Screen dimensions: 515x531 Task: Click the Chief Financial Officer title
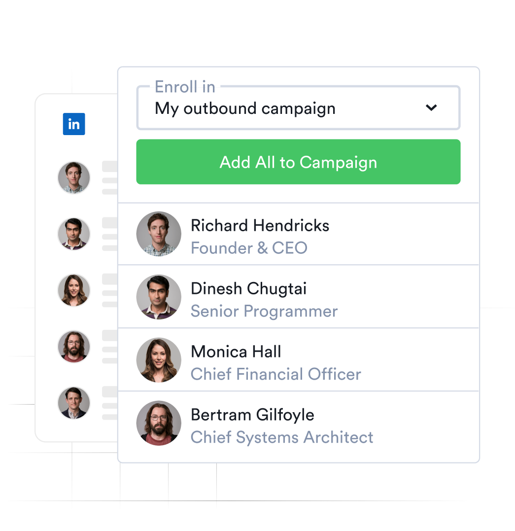point(275,374)
